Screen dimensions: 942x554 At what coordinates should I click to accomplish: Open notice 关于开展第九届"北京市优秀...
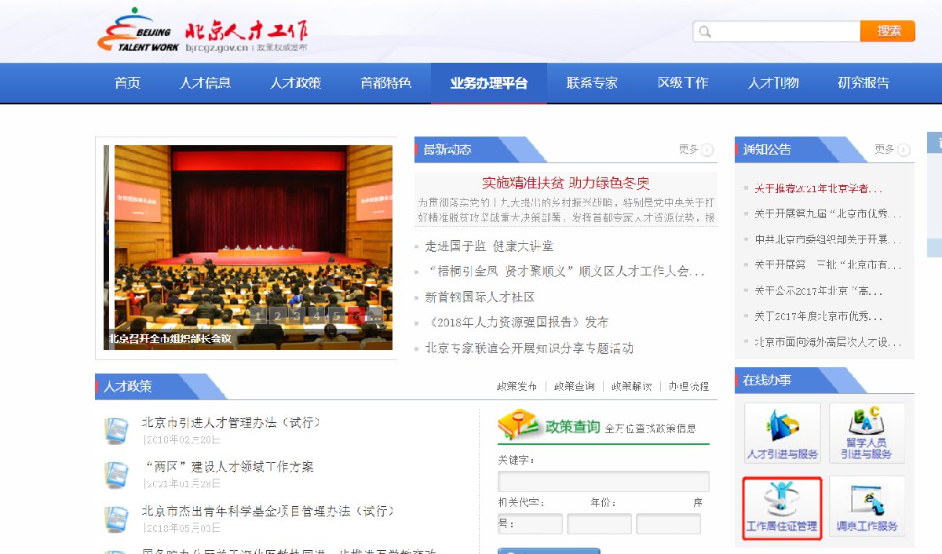tap(828, 213)
